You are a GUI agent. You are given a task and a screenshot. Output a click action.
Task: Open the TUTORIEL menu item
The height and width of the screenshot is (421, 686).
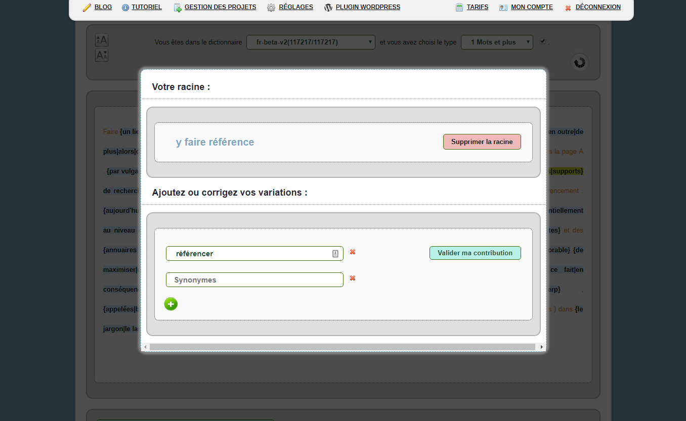(147, 7)
